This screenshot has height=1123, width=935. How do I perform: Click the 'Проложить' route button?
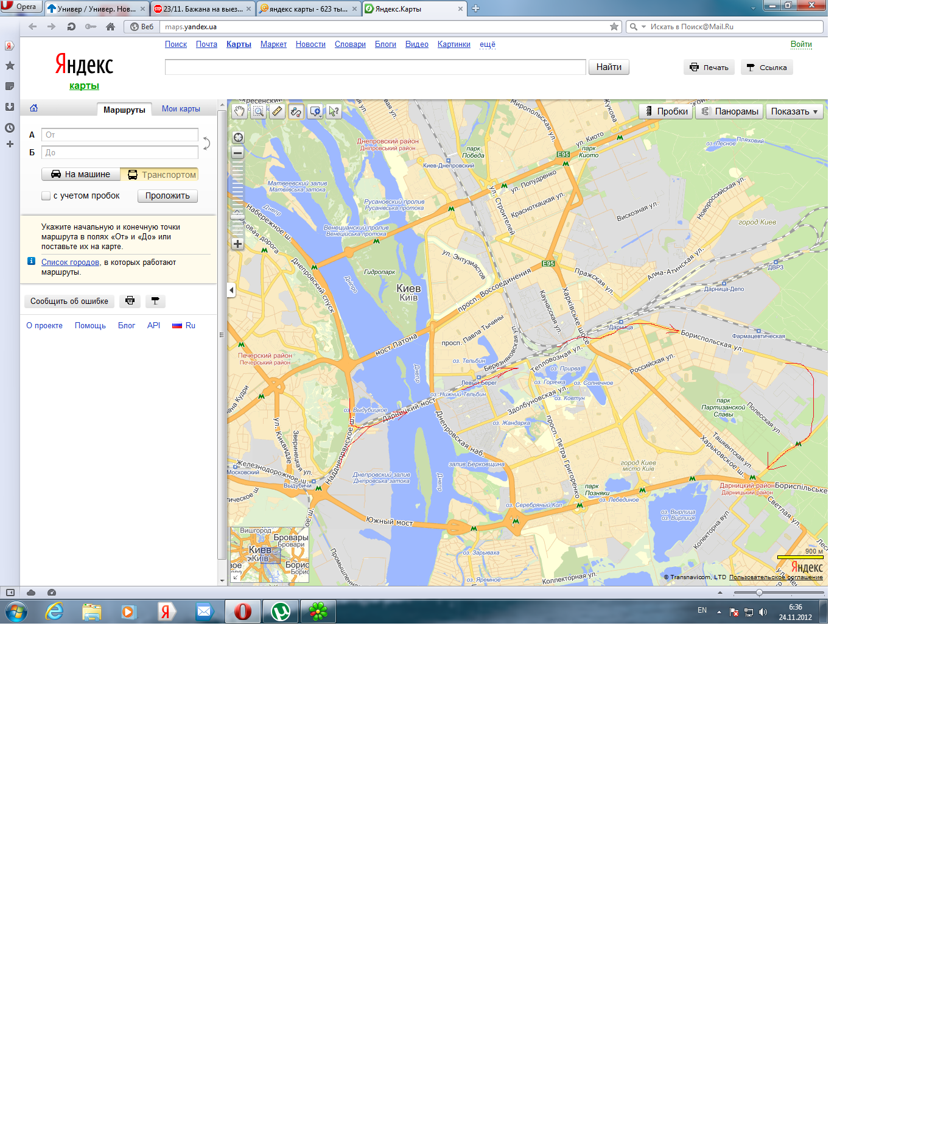(167, 196)
